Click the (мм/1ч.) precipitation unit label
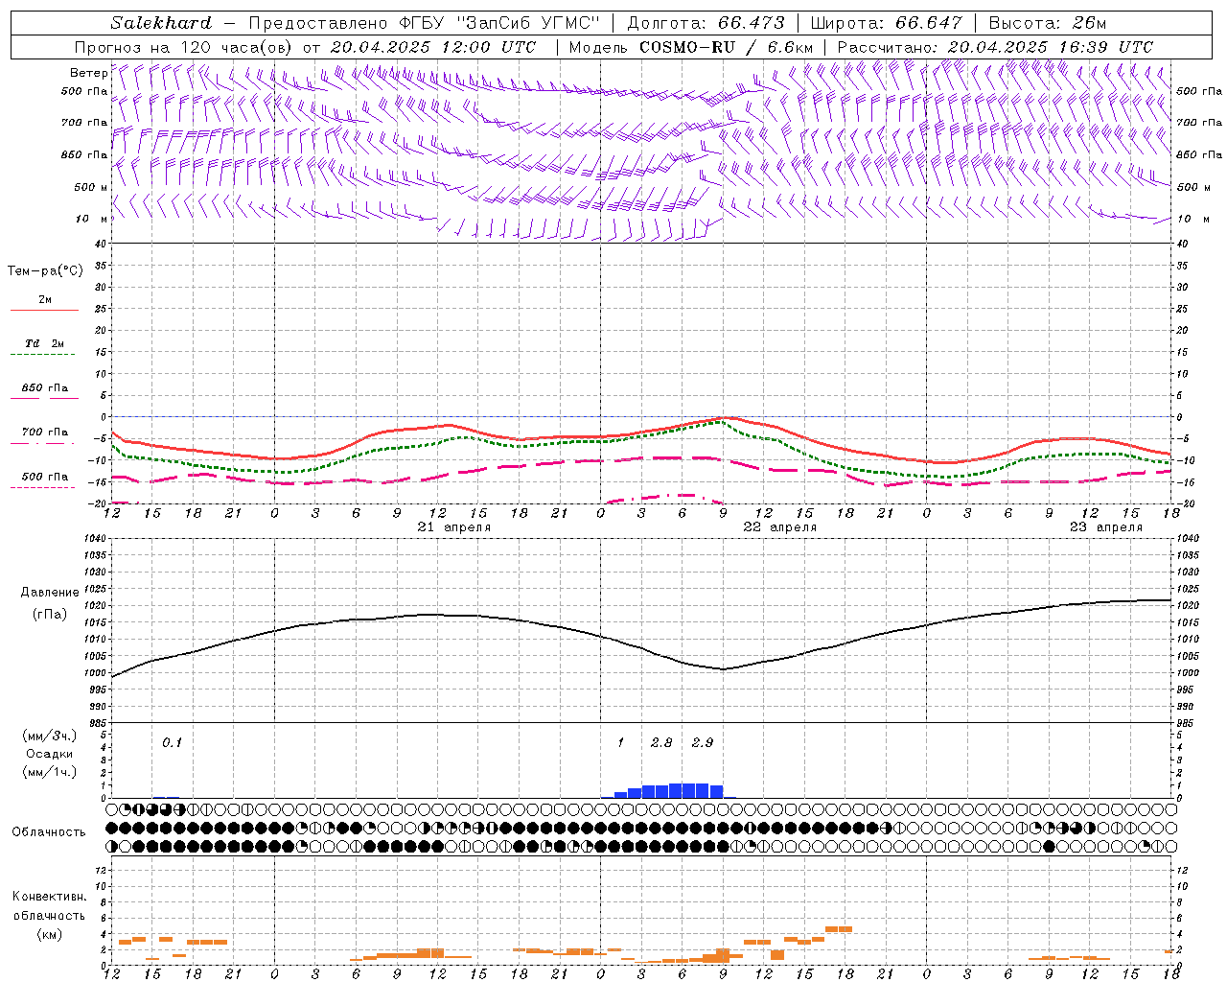Viewport: 1227px width, 982px height. pos(50,772)
